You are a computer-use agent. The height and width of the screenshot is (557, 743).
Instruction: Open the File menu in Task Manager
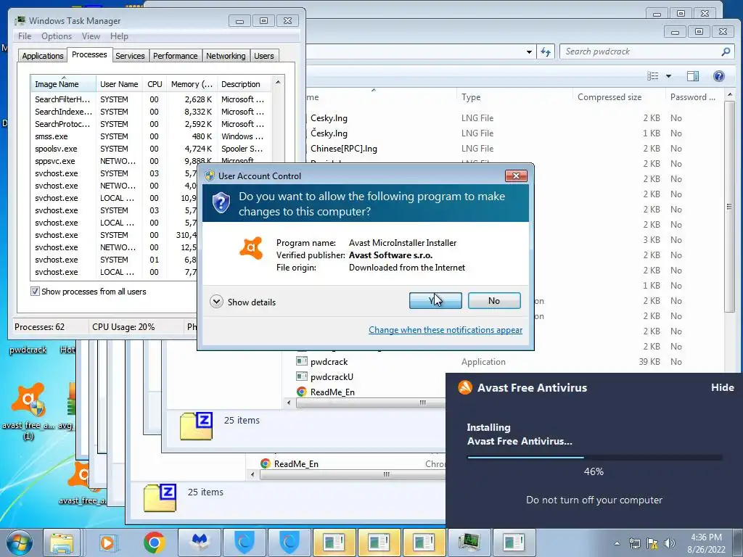(x=25, y=36)
